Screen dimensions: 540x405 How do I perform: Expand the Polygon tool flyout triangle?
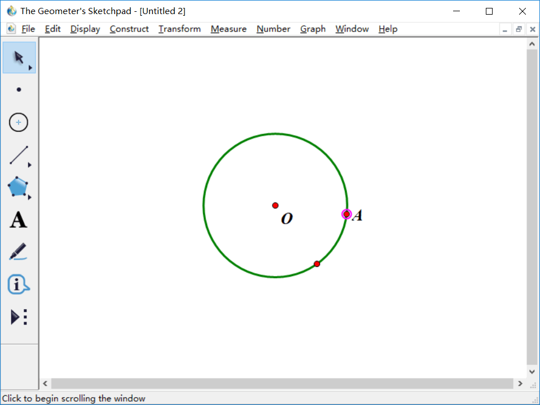tap(29, 197)
